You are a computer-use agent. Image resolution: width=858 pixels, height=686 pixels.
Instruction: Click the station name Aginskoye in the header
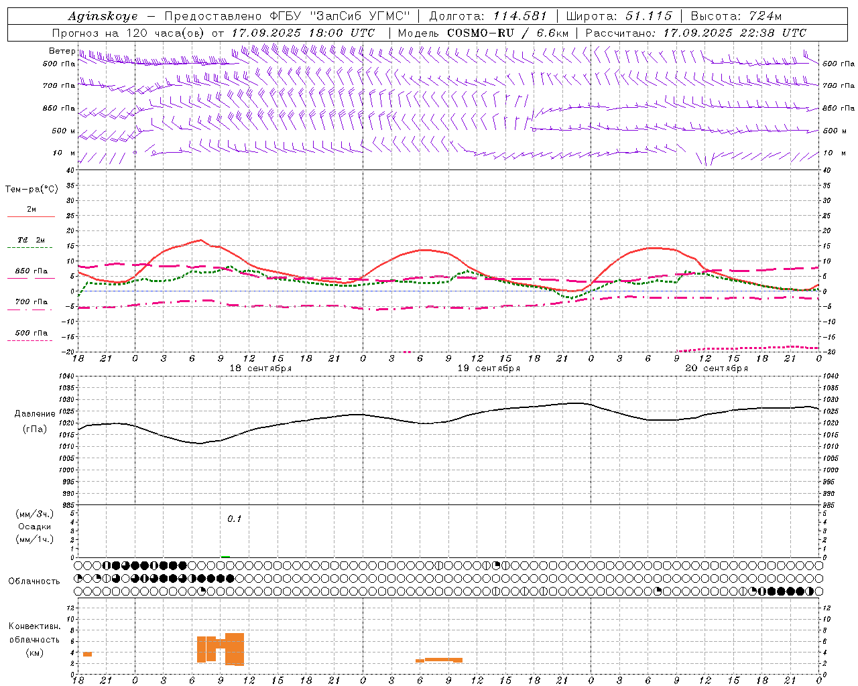(103, 16)
